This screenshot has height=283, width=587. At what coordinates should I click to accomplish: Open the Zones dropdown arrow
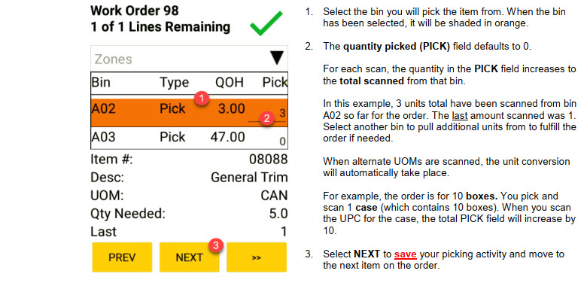[x=278, y=59]
